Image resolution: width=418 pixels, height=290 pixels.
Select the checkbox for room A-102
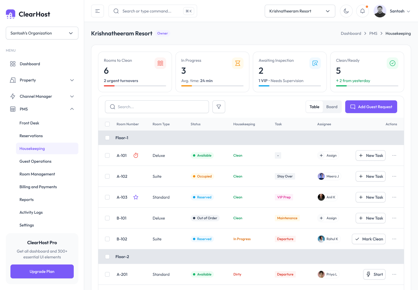[x=107, y=176]
